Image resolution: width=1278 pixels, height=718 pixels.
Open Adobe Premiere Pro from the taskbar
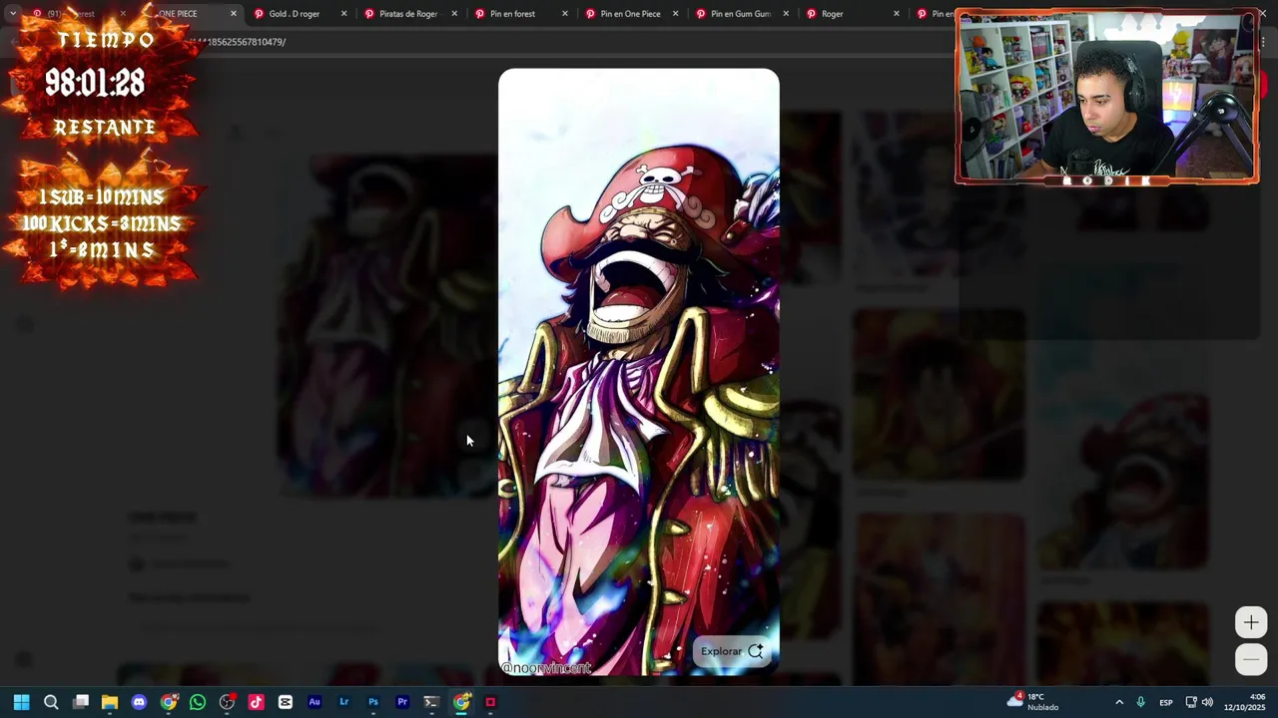(402, 702)
